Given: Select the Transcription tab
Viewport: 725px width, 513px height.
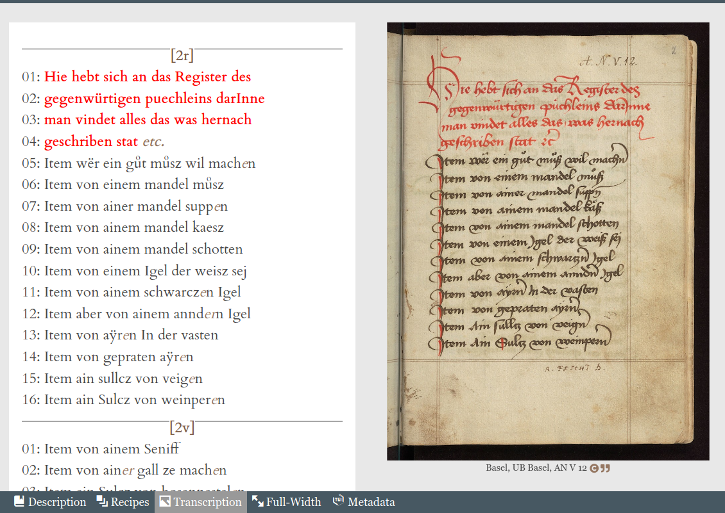Looking at the screenshot, I should pos(201,502).
